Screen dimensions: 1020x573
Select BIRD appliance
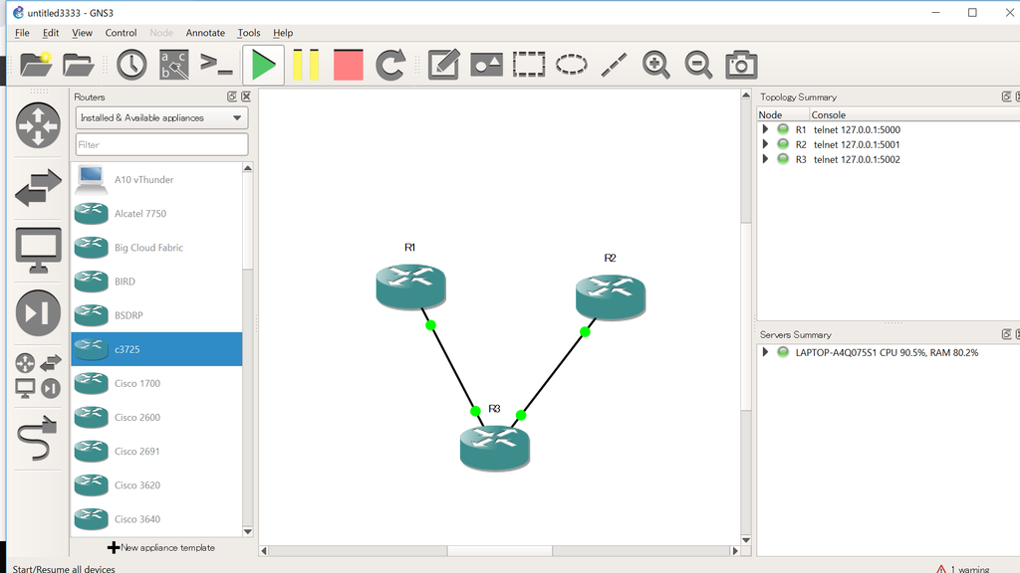156,282
